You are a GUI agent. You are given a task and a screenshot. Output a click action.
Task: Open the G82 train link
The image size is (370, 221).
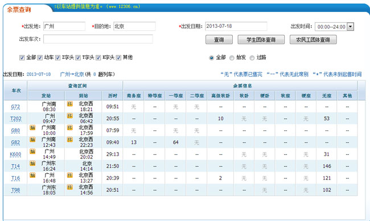pos(15,142)
